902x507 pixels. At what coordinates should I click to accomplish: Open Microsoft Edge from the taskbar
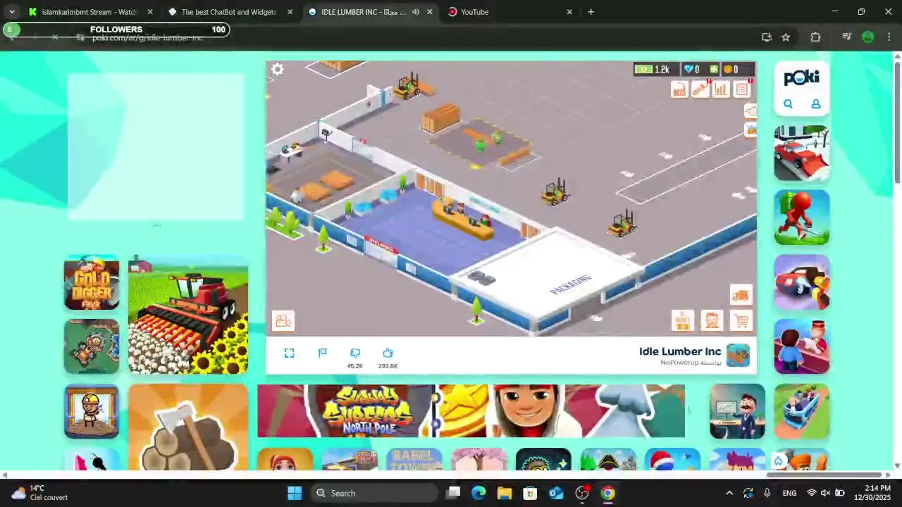click(478, 493)
